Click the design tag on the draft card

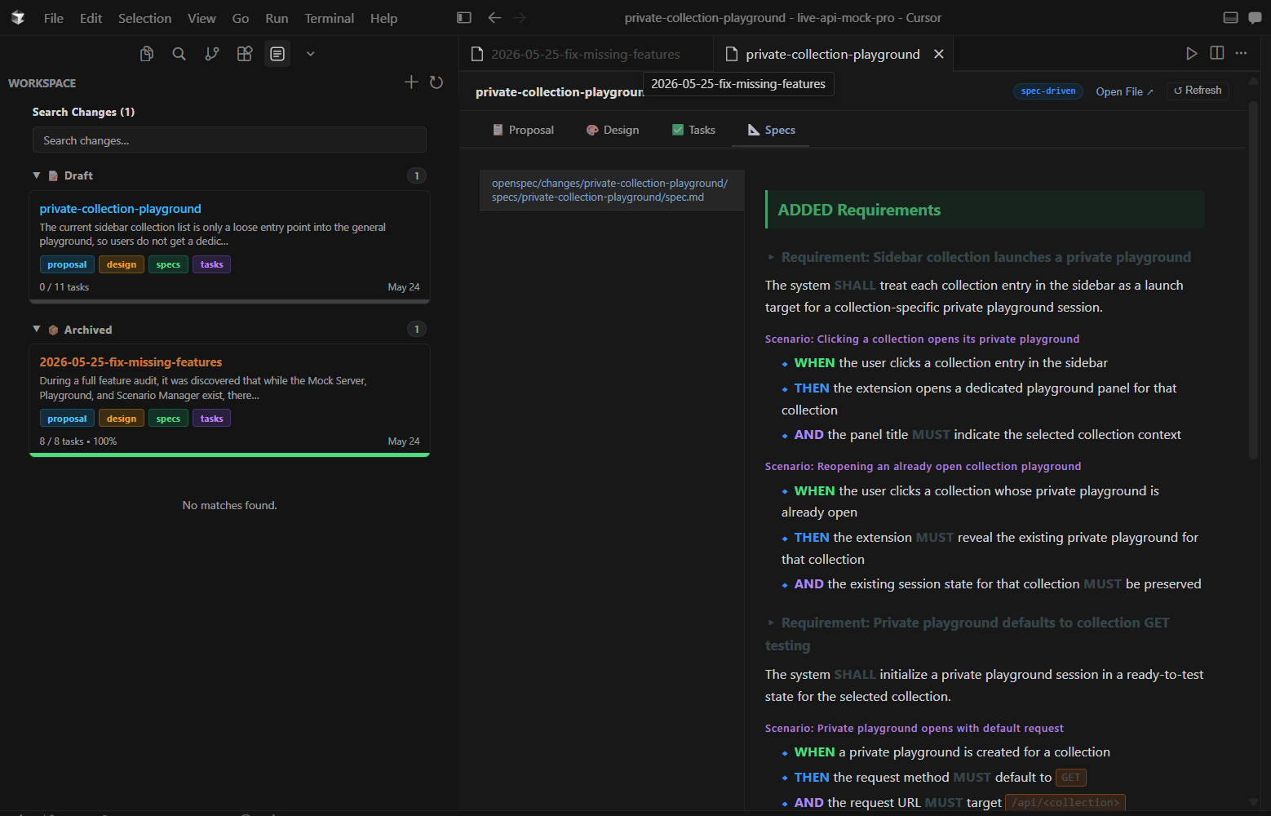tap(122, 264)
